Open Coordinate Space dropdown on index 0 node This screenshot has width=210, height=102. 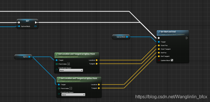[x=71, y=70]
